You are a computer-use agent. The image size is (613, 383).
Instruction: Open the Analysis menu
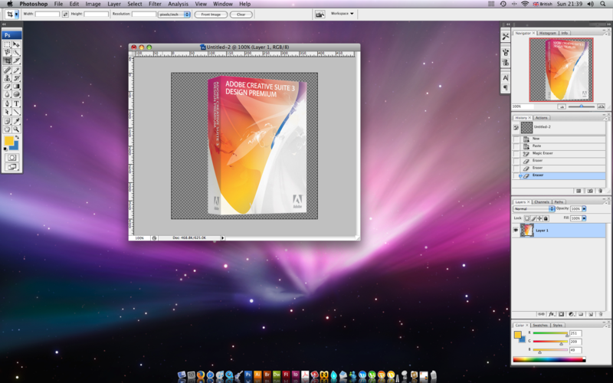coord(178,4)
